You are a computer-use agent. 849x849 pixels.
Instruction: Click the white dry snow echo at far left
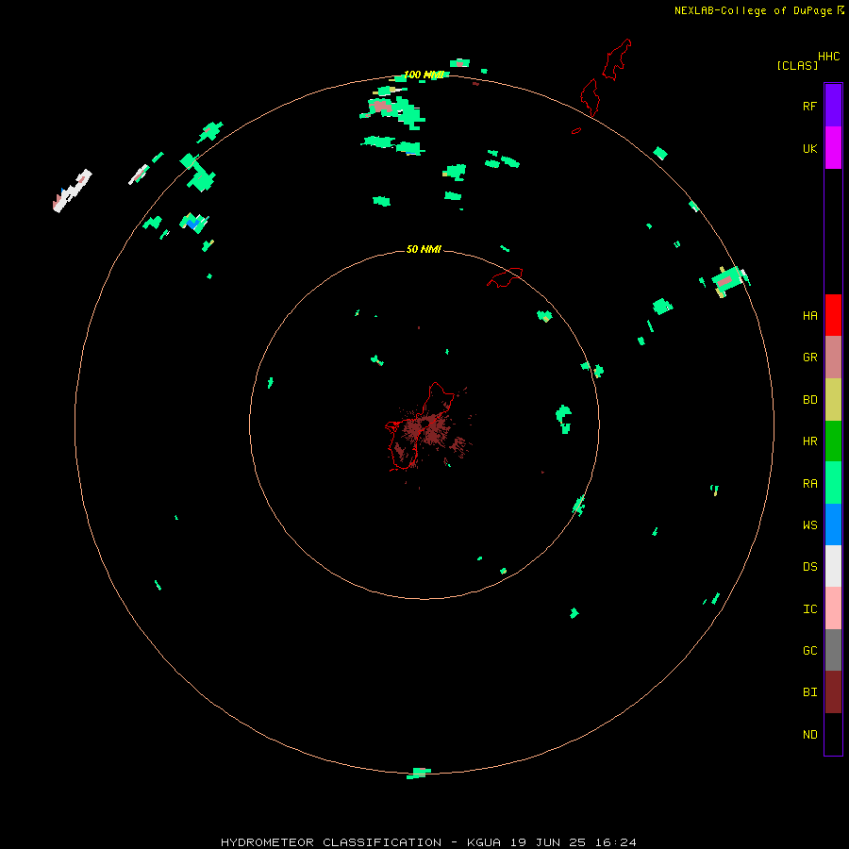pos(72,191)
